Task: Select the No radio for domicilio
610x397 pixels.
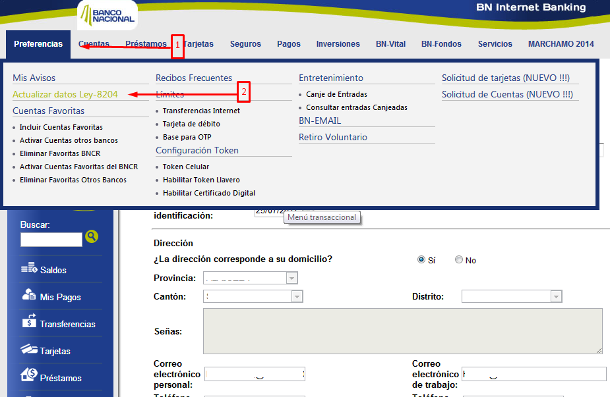Action: click(x=459, y=259)
